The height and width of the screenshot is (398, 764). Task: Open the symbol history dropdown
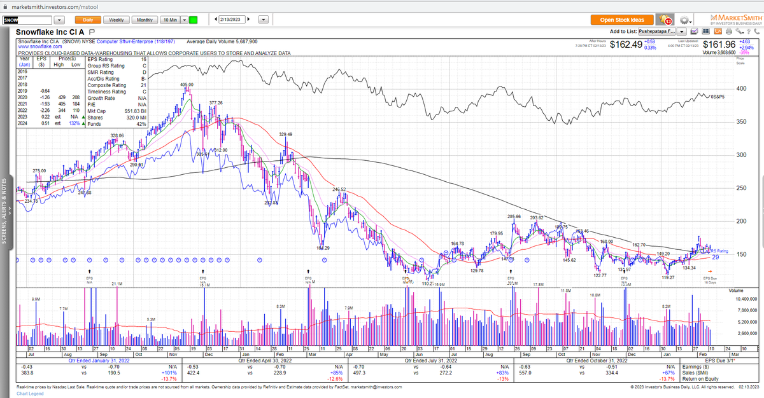click(x=58, y=20)
